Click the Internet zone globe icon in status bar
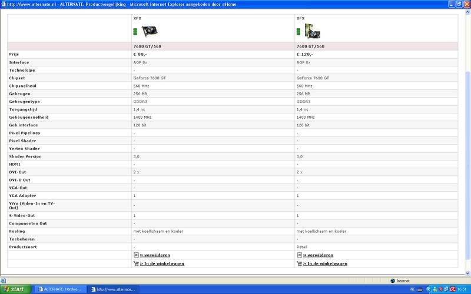 (392, 281)
